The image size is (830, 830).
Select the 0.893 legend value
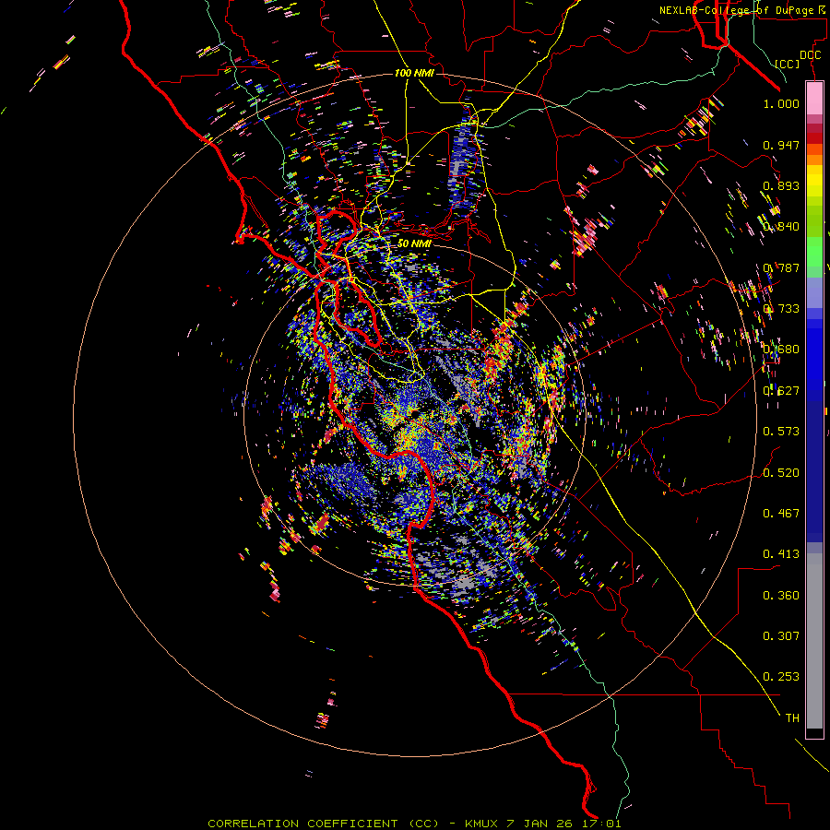(781, 185)
